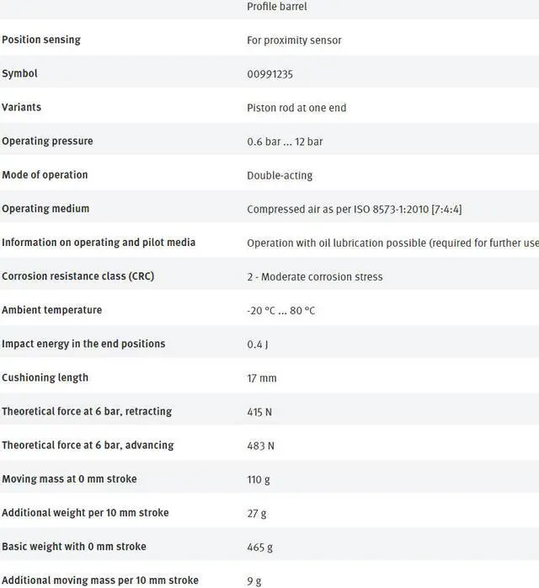
Task: Select 'For proximity sensor' value text
Action: (x=294, y=40)
